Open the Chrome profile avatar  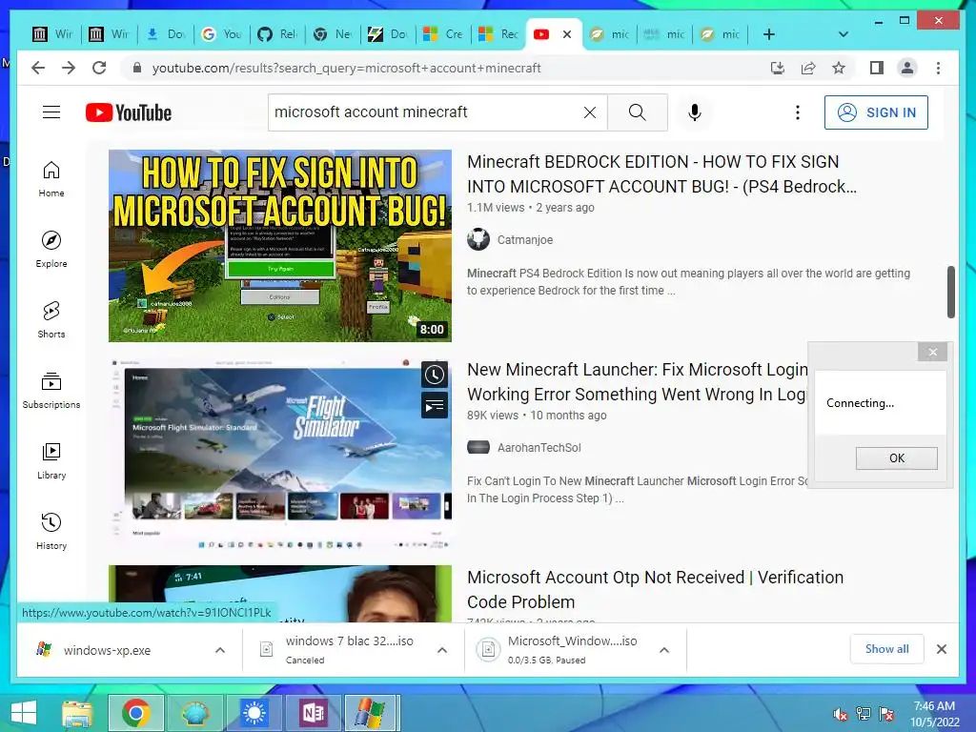click(907, 68)
